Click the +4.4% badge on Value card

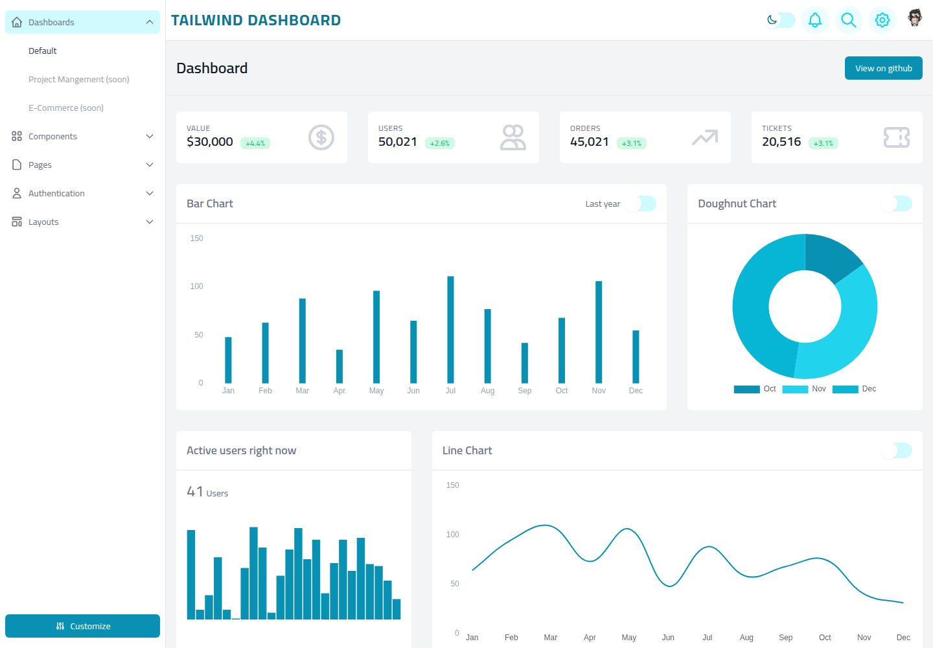coord(255,143)
